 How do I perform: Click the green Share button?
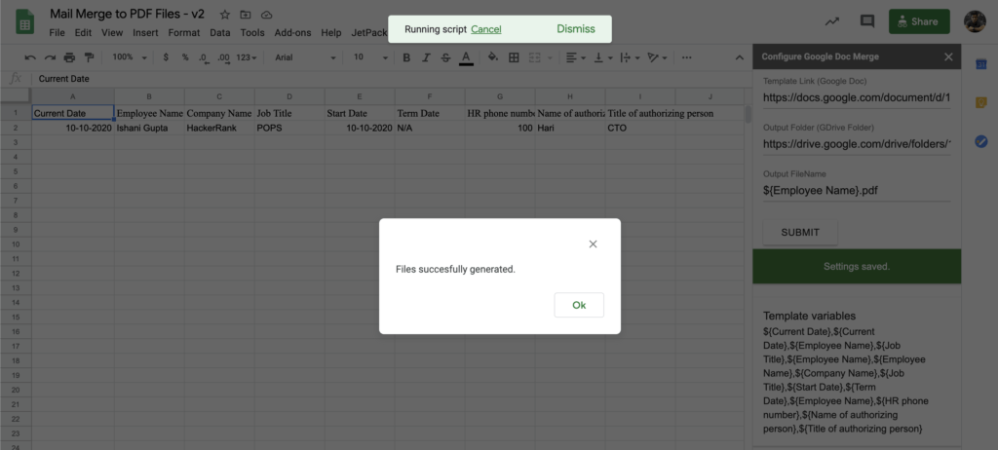click(919, 21)
